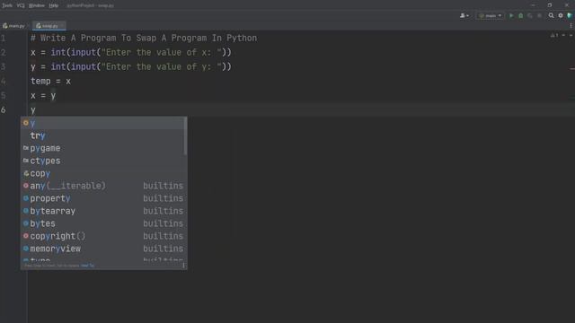Click the x input prompt string on line 2

pyautogui.click(x=162, y=53)
